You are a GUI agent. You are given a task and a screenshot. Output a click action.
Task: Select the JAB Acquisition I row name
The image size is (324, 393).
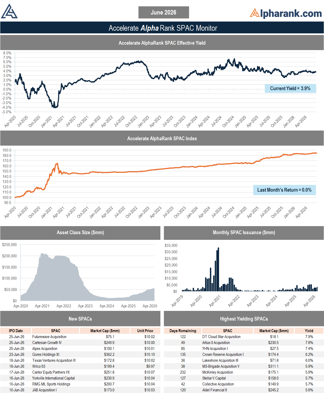pos(44,390)
